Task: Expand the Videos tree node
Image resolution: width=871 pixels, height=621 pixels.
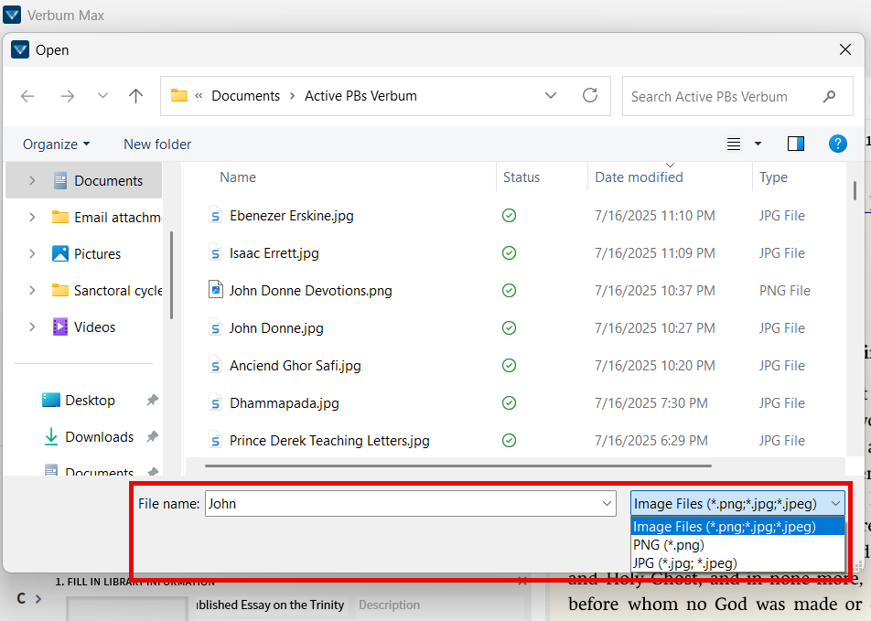Action: click(32, 327)
